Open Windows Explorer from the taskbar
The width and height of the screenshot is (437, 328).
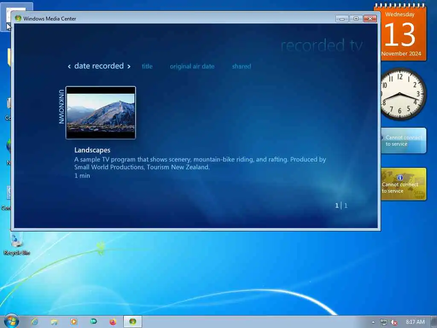[x=54, y=322]
